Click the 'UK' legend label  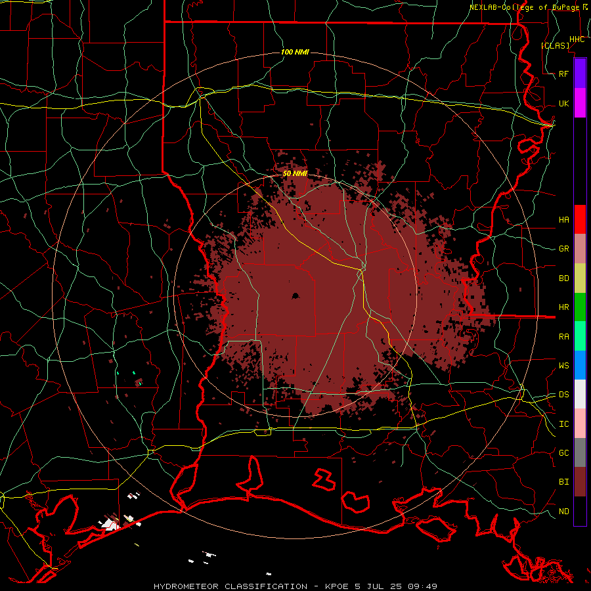coord(563,103)
